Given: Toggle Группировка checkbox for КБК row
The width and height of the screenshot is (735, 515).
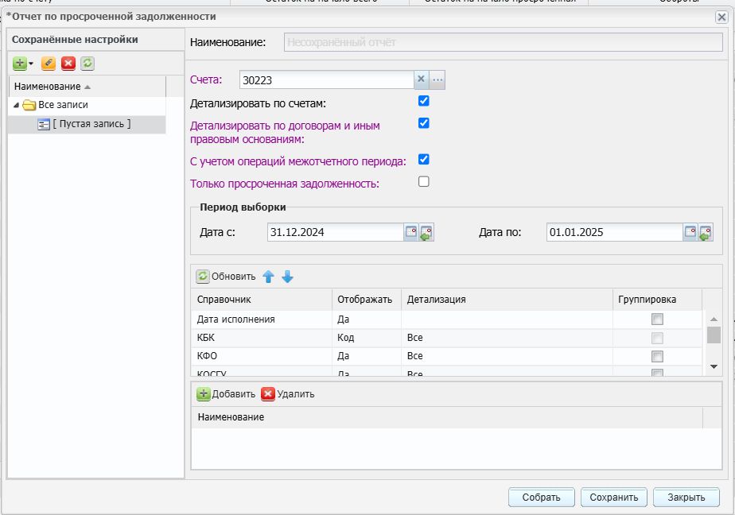Looking at the screenshot, I should point(657,338).
